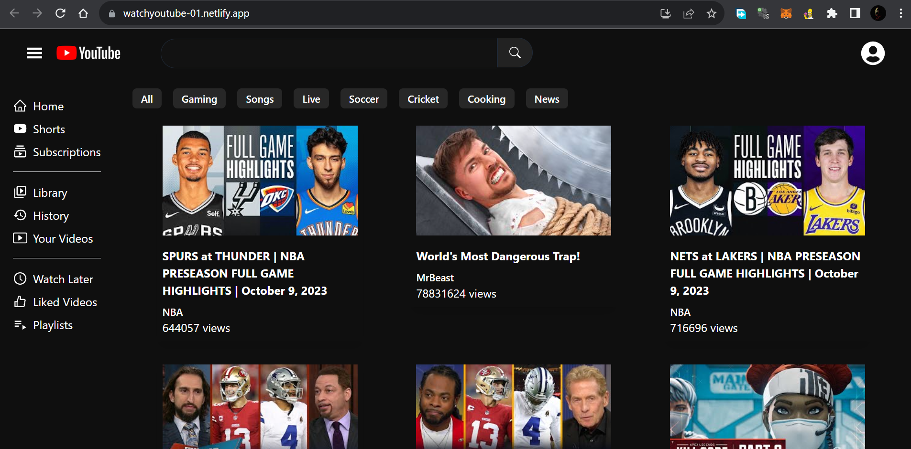The width and height of the screenshot is (911, 449).
Task: Click the Playlists icon in sidebar
Action: click(x=20, y=325)
